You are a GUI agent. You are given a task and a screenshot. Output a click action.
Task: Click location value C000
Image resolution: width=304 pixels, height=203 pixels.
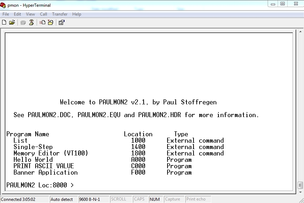[x=138, y=166]
